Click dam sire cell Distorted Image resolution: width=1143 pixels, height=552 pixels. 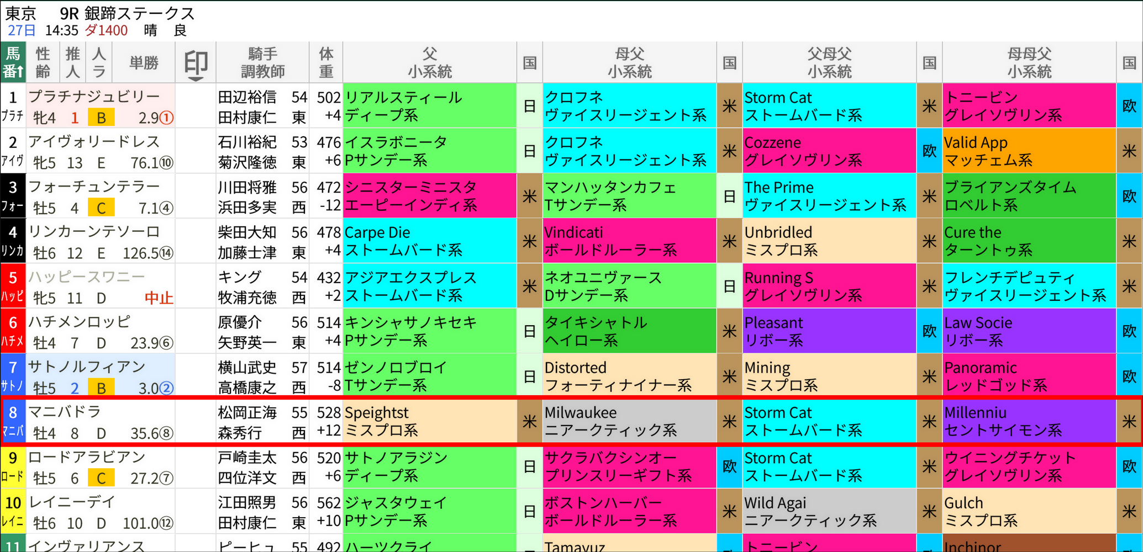630,375
